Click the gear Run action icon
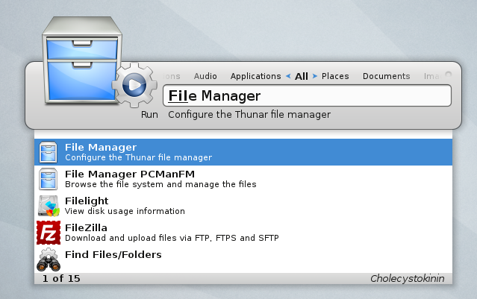This screenshot has height=299, width=477. point(134,86)
